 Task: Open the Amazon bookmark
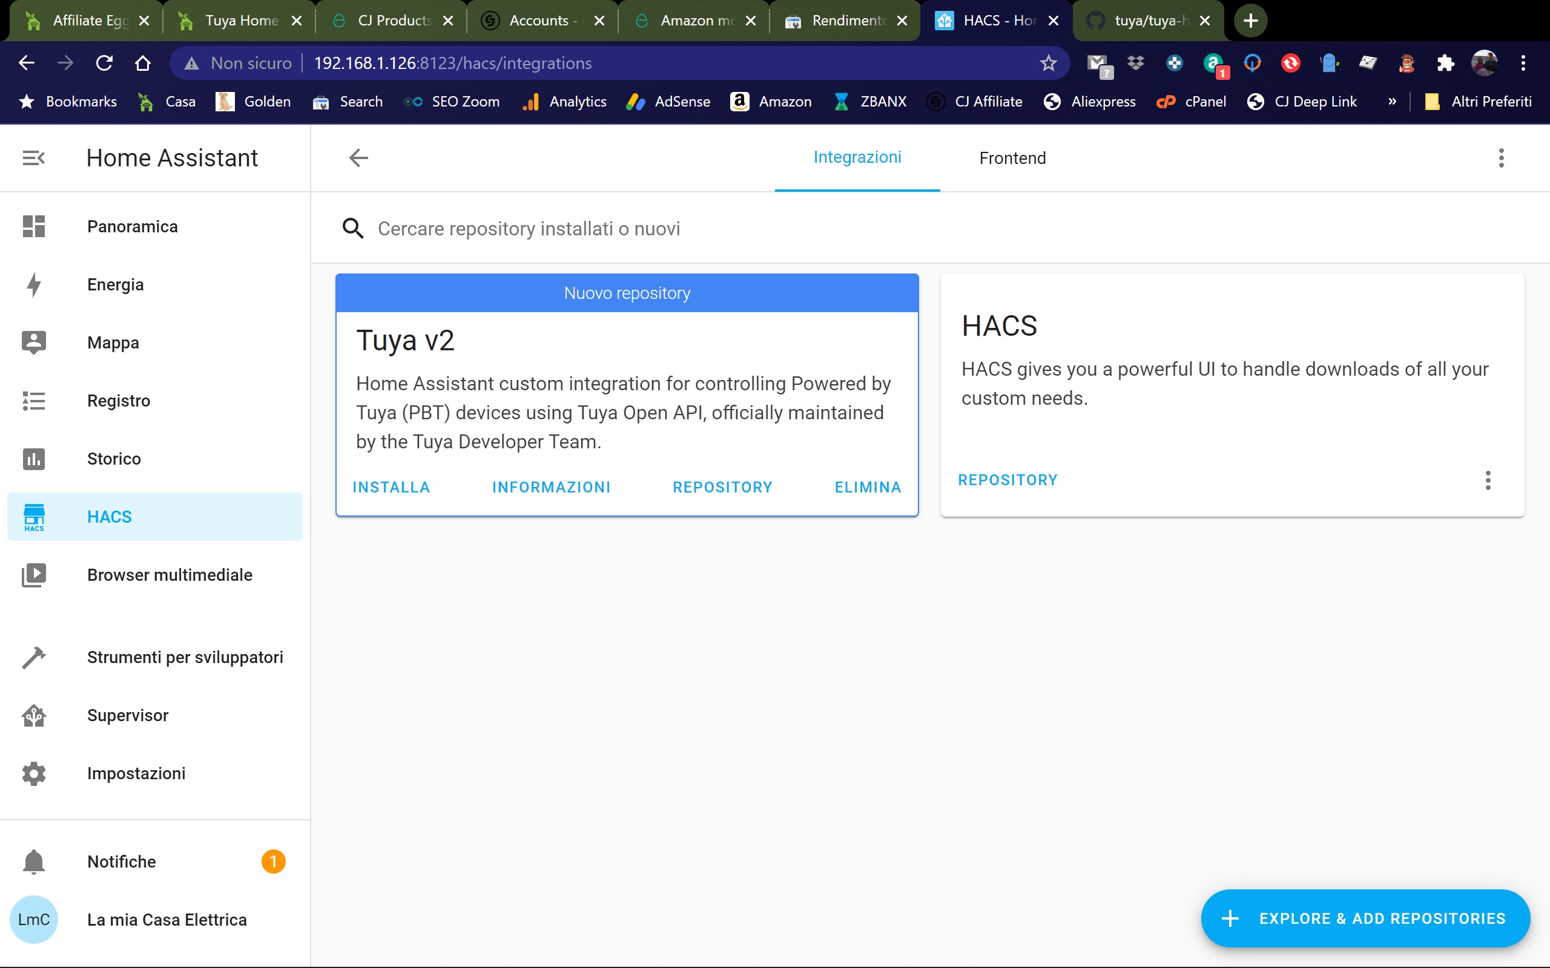pyautogui.click(x=771, y=101)
